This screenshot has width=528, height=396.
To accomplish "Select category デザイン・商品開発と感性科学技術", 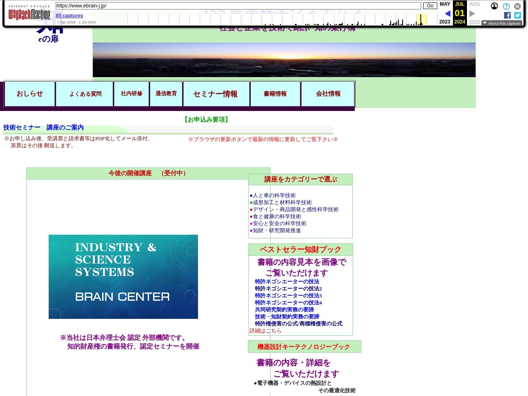I will click(x=295, y=210).
